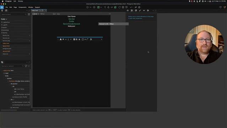
Task: Open the stacked layers panel icon
Action: point(136,10)
